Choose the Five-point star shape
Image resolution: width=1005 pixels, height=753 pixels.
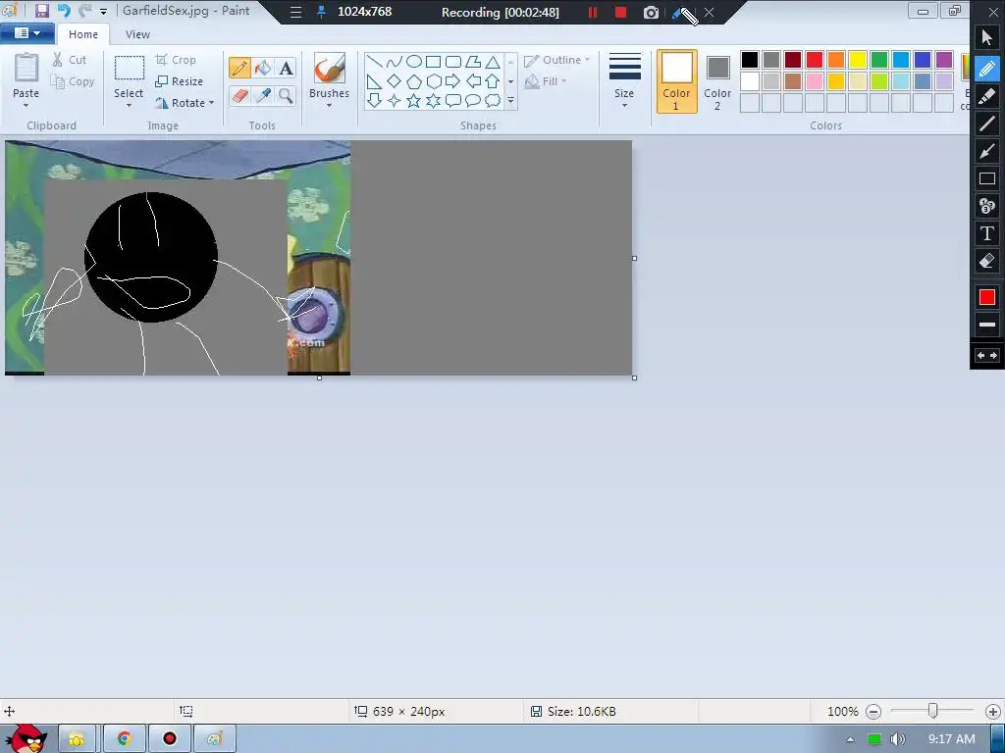(414, 101)
